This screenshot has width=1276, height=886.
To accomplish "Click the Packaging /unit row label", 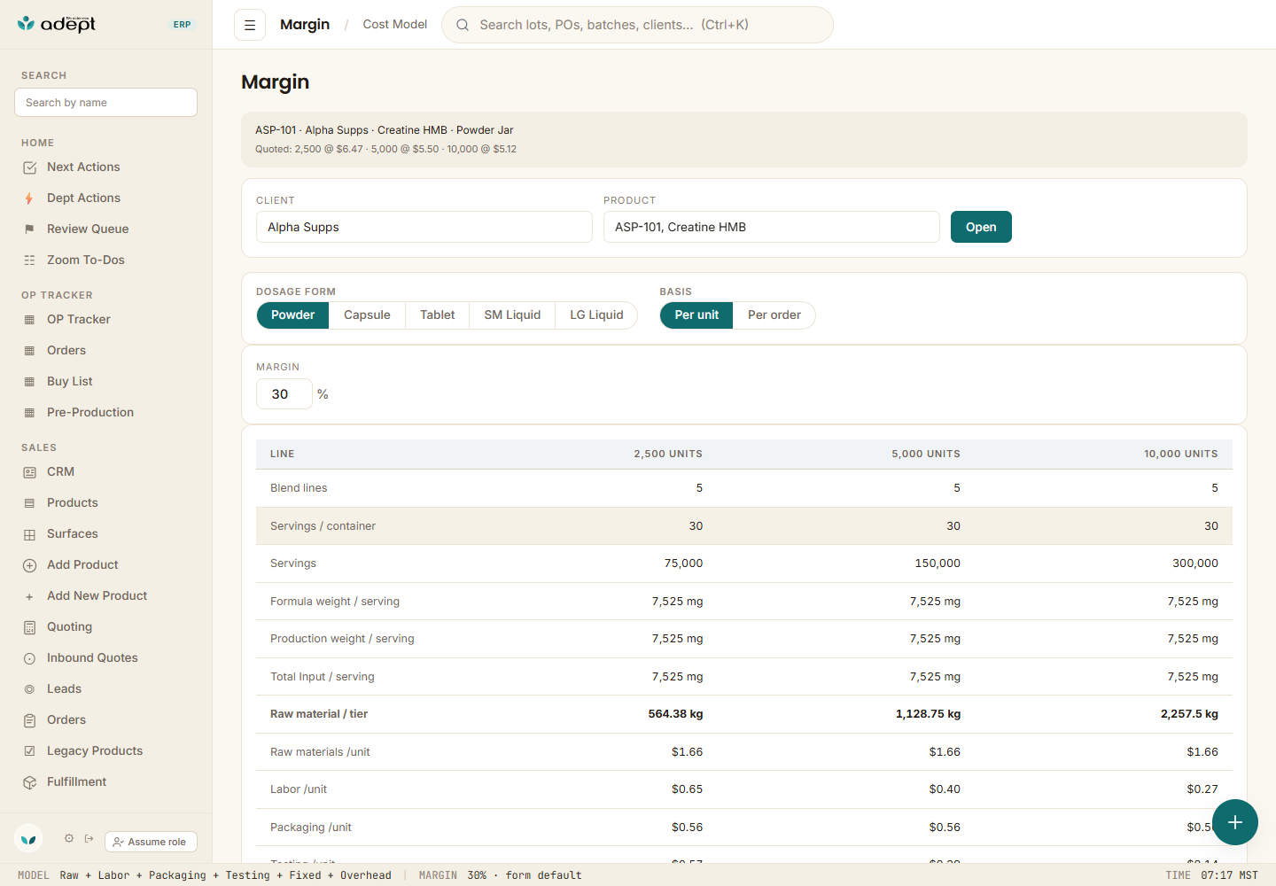I will (310, 828).
